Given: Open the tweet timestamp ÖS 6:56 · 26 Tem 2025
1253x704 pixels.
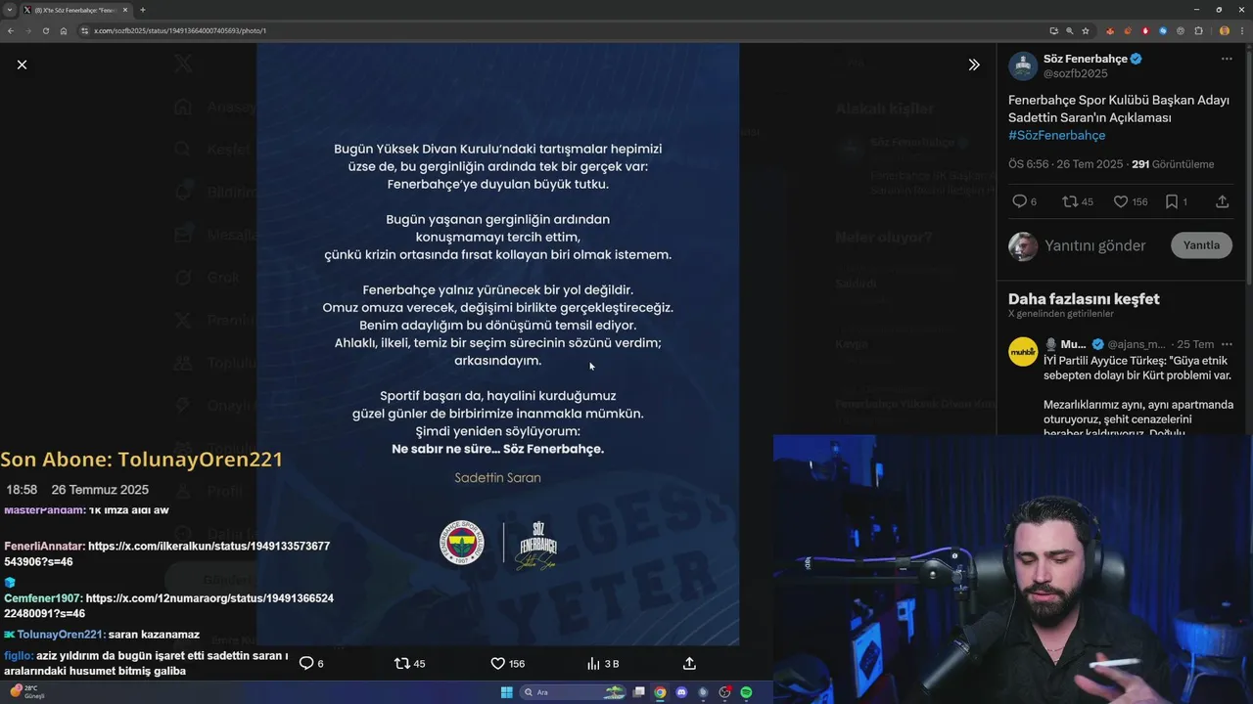Looking at the screenshot, I should (1066, 164).
